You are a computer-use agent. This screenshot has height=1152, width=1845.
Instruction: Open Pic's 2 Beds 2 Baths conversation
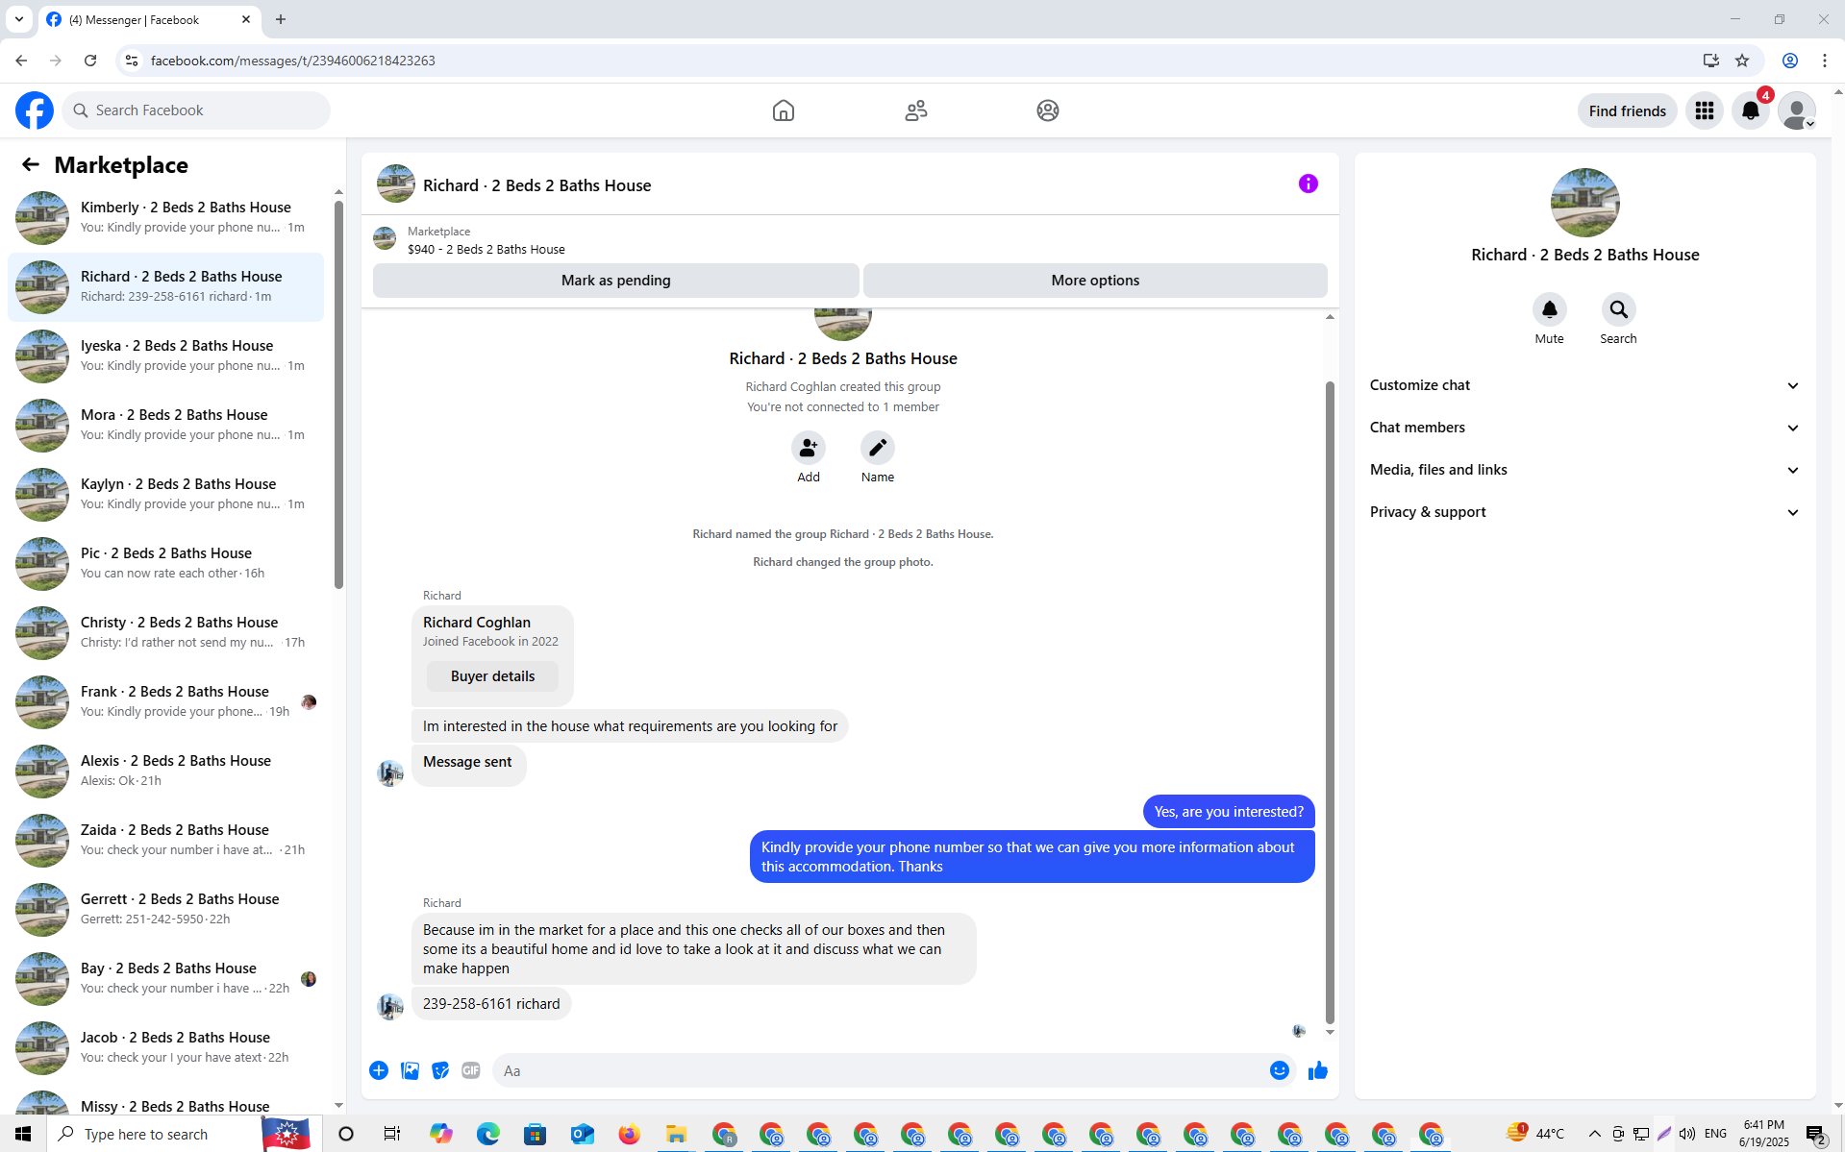coord(165,564)
